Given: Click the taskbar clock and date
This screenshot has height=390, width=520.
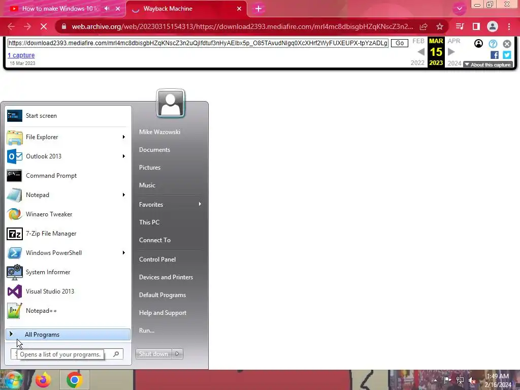Looking at the screenshot, I should click(498, 380).
